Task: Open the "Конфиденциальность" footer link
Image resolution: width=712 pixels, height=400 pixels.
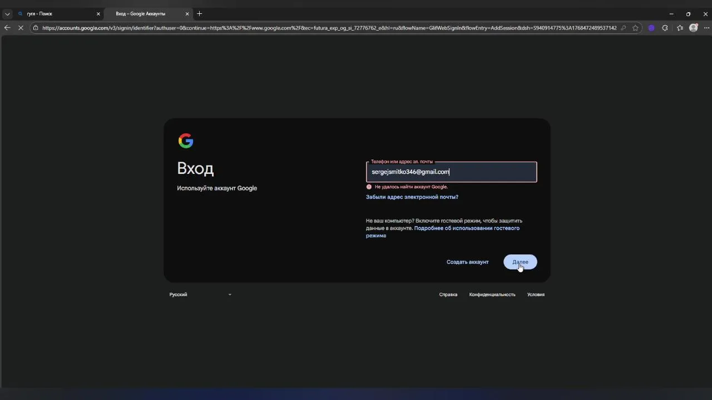Action: click(x=492, y=294)
